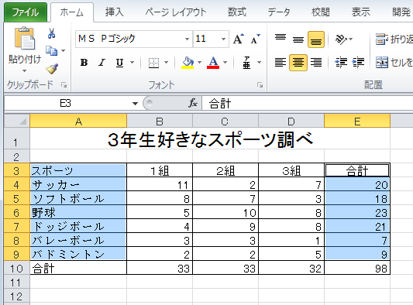Apply yellow fill color bucket
This screenshot has height=305, width=413.
188,63
